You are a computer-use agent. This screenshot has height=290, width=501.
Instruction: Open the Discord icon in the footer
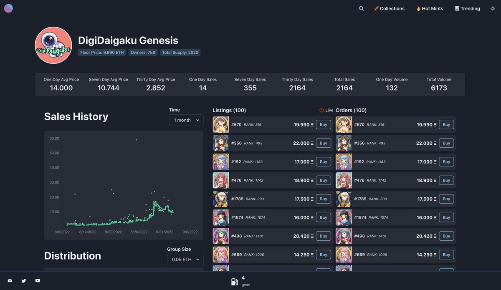click(10, 280)
